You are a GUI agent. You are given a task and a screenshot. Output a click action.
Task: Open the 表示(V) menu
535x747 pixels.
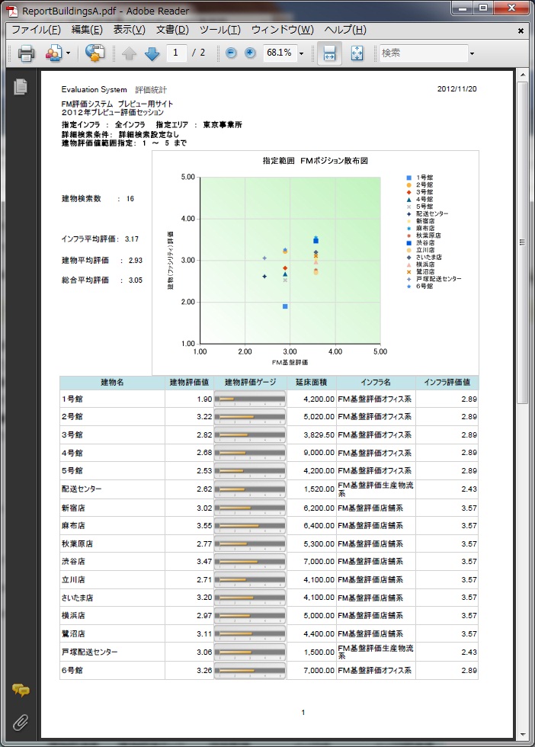coord(129,30)
